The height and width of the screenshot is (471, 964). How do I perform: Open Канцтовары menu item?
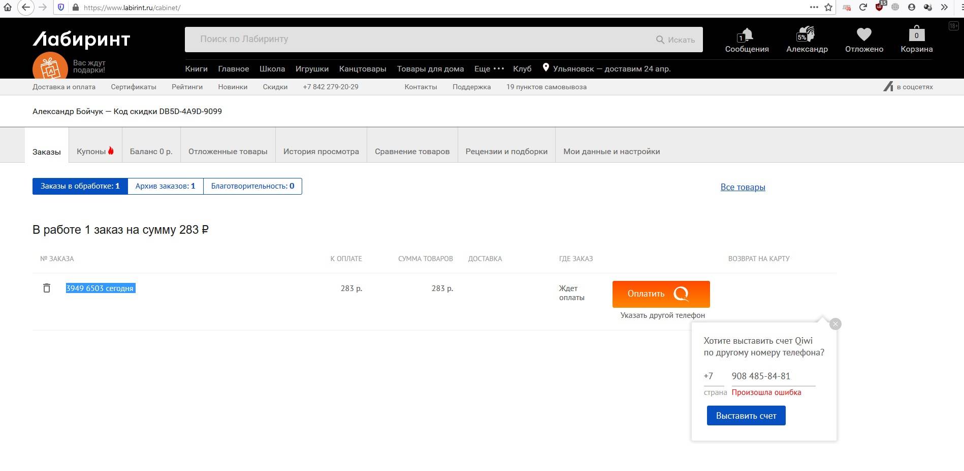[363, 68]
